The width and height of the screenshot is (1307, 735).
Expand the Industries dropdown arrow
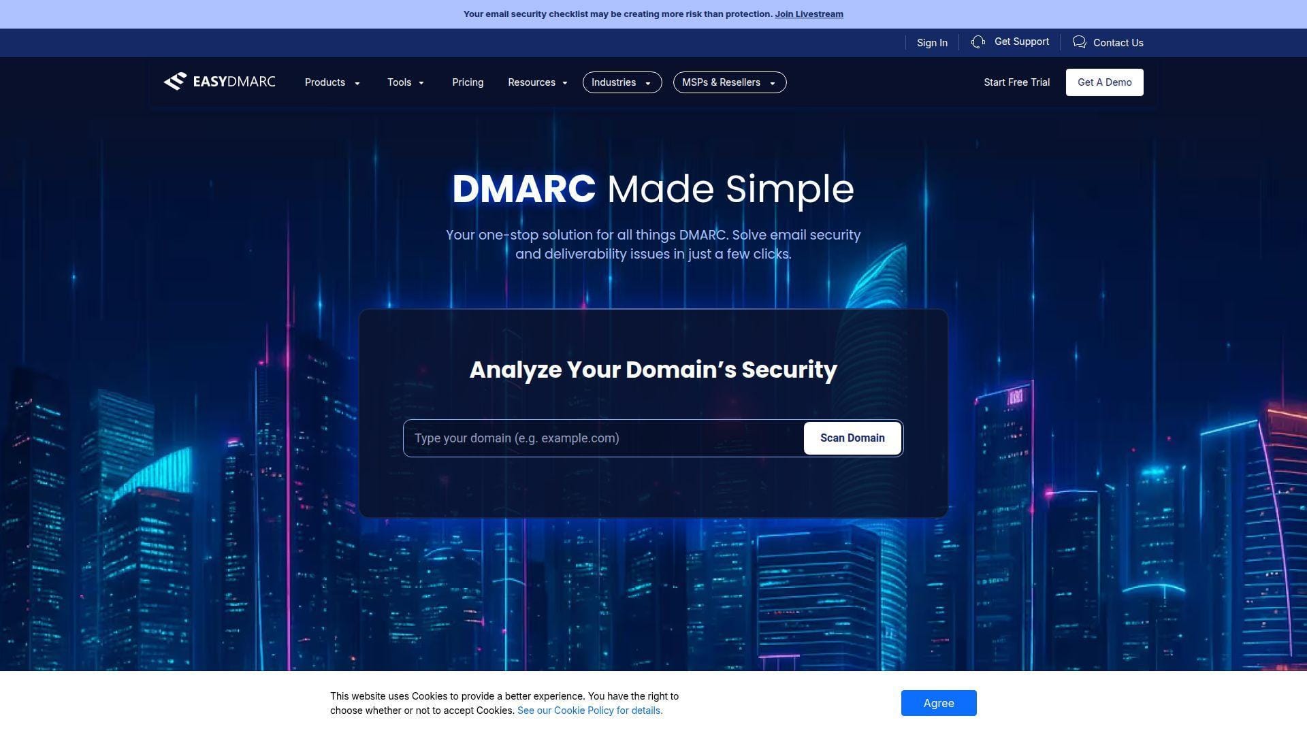point(648,83)
